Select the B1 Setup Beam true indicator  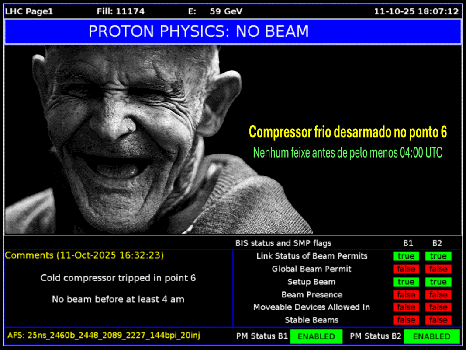pos(406,282)
